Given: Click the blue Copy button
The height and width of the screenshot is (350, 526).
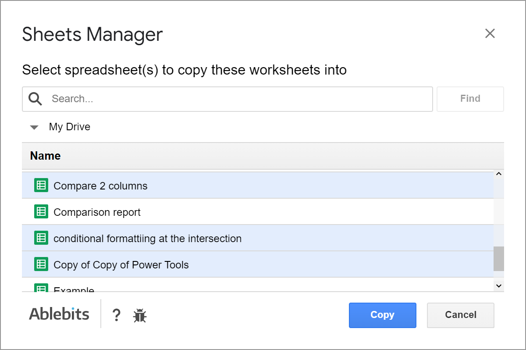Looking at the screenshot, I should pos(382,315).
